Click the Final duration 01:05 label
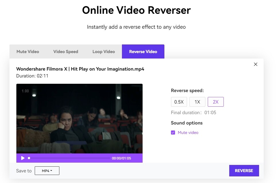The width and height of the screenshot is (276, 183). [194, 112]
